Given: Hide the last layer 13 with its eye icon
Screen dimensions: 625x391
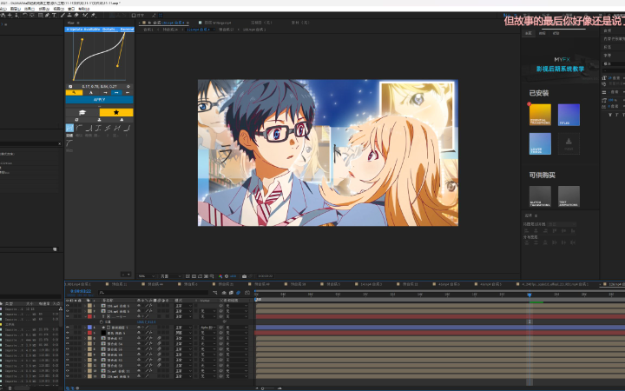Looking at the screenshot, I should [68, 376].
